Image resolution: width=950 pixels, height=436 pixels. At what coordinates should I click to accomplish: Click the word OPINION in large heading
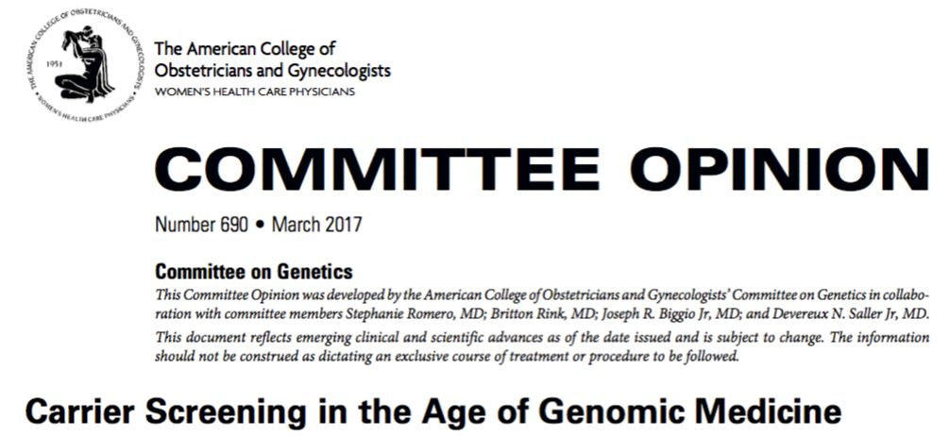tap(782, 168)
